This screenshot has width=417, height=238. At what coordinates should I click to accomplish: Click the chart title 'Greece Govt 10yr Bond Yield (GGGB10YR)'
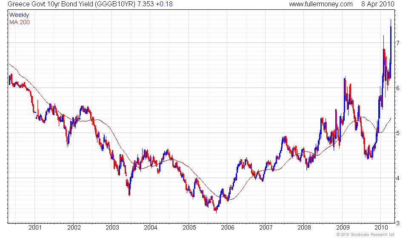71,4
